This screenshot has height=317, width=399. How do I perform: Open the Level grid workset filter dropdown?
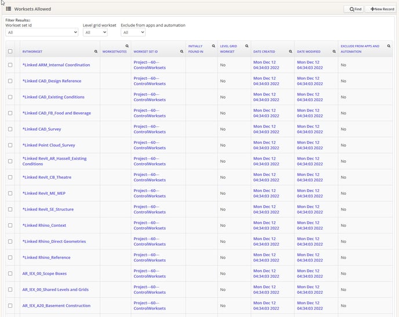[95, 32]
